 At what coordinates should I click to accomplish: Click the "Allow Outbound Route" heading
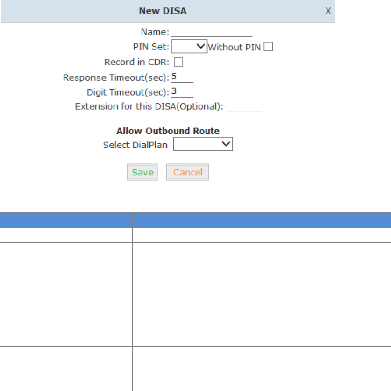click(168, 131)
